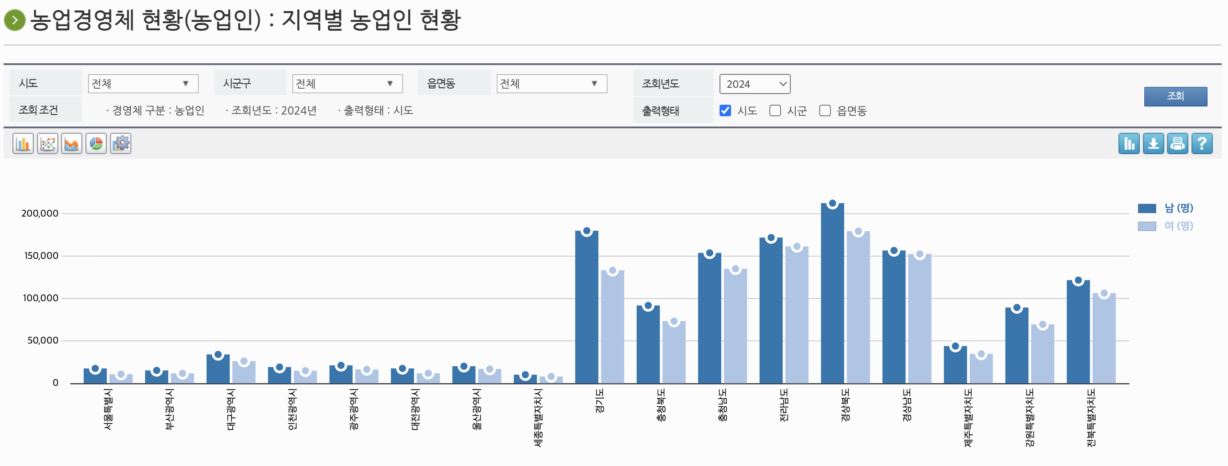Click the 경상북도 axis label
The width and height of the screenshot is (1228, 466).
point(846,405)
